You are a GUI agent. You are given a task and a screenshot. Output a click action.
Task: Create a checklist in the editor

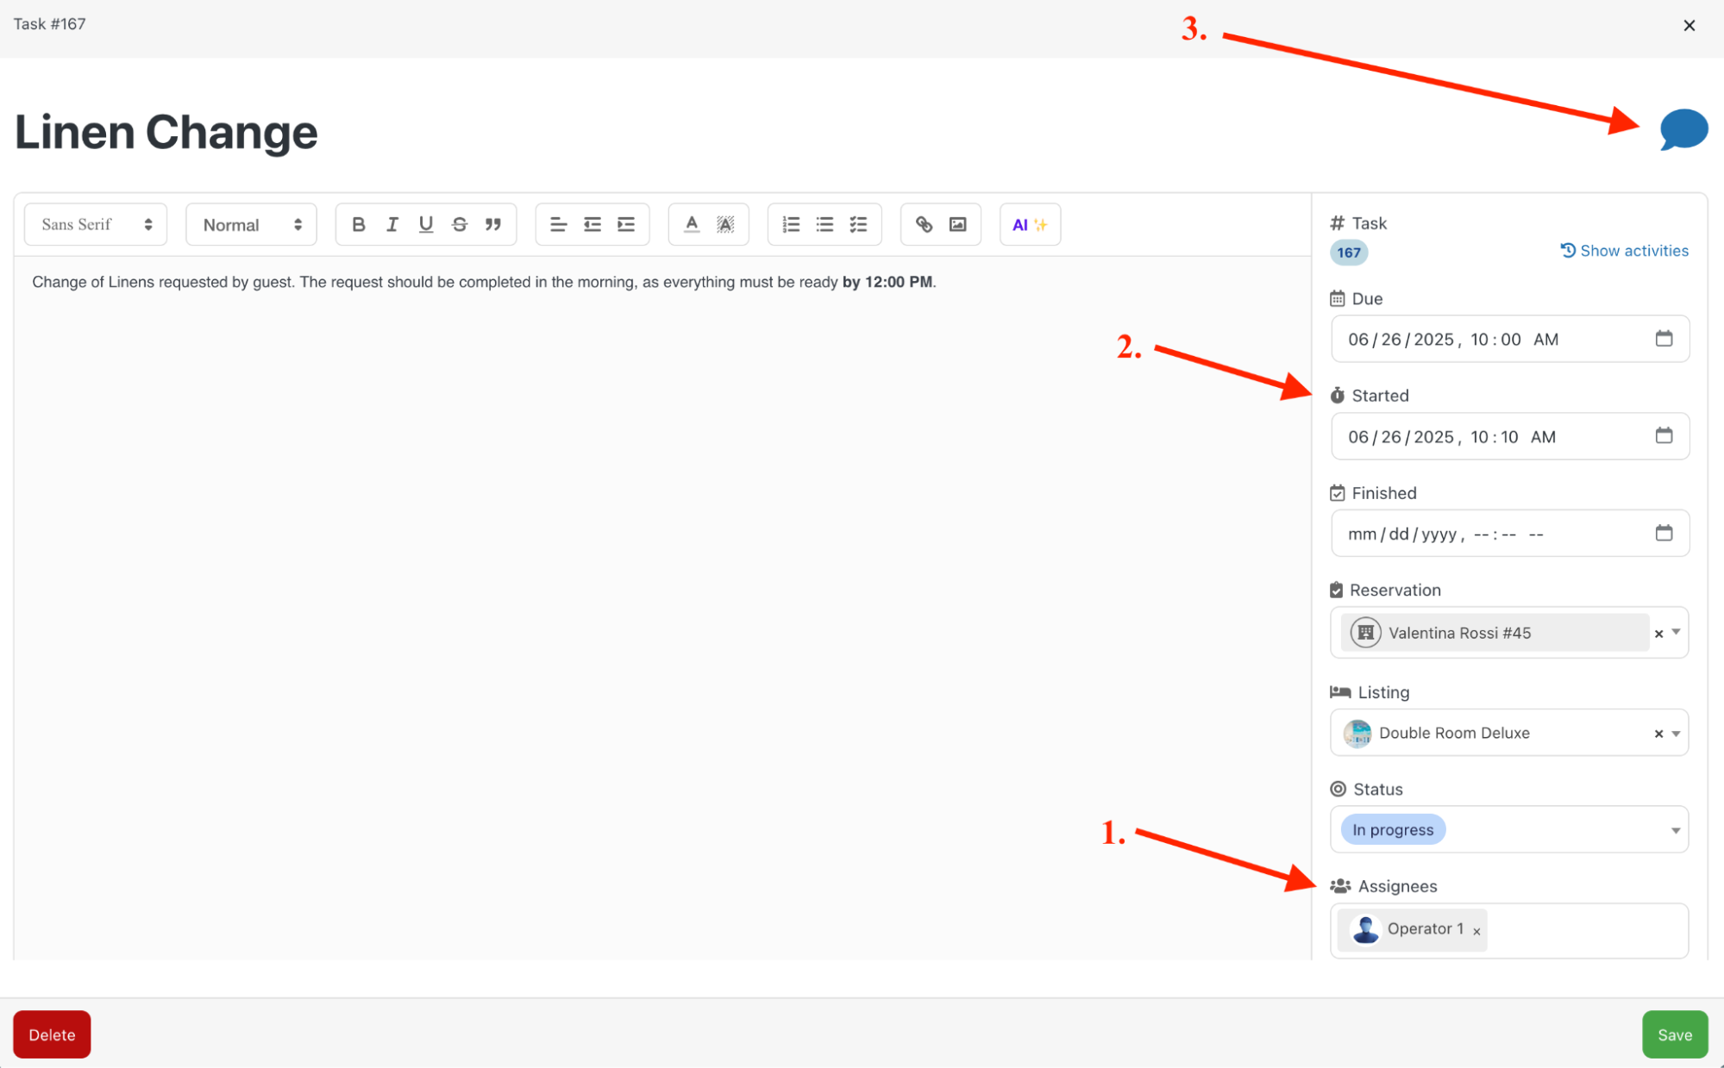[858, 225]
